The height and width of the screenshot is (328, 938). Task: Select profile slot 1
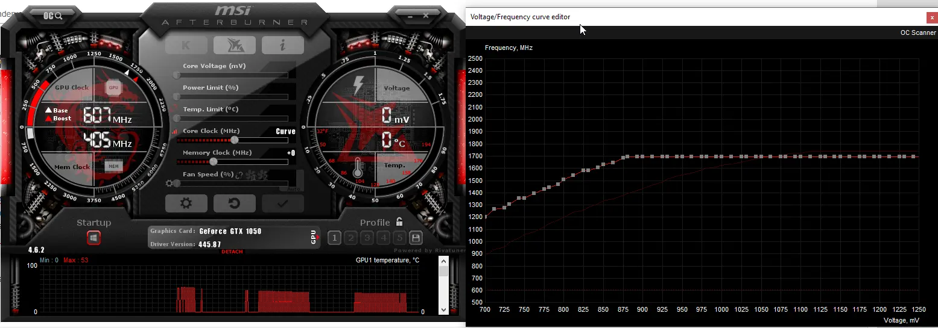pyautogui.click(x=334, y=238)
